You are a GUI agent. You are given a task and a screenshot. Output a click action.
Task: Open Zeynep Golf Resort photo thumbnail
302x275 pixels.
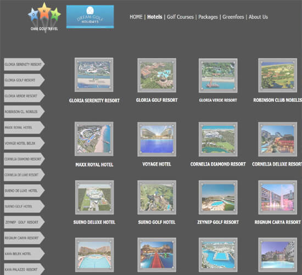tap(218, 197)
